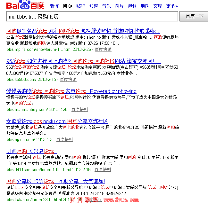Click the search input field
The height and width of the screenshot is (203, 208).
point(92,16)
